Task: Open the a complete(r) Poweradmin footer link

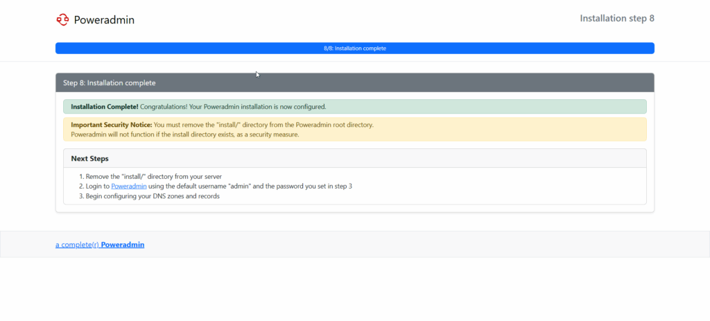Action: [100, 245]
